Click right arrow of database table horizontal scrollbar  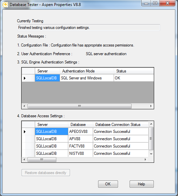tap(145, 159)
